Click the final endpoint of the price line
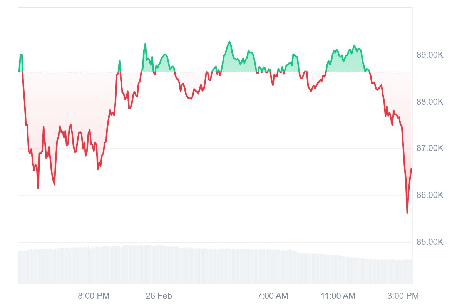462x308 pixels. 411,169
